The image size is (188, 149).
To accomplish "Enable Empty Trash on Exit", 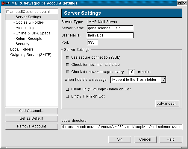I will pos(67,96).
